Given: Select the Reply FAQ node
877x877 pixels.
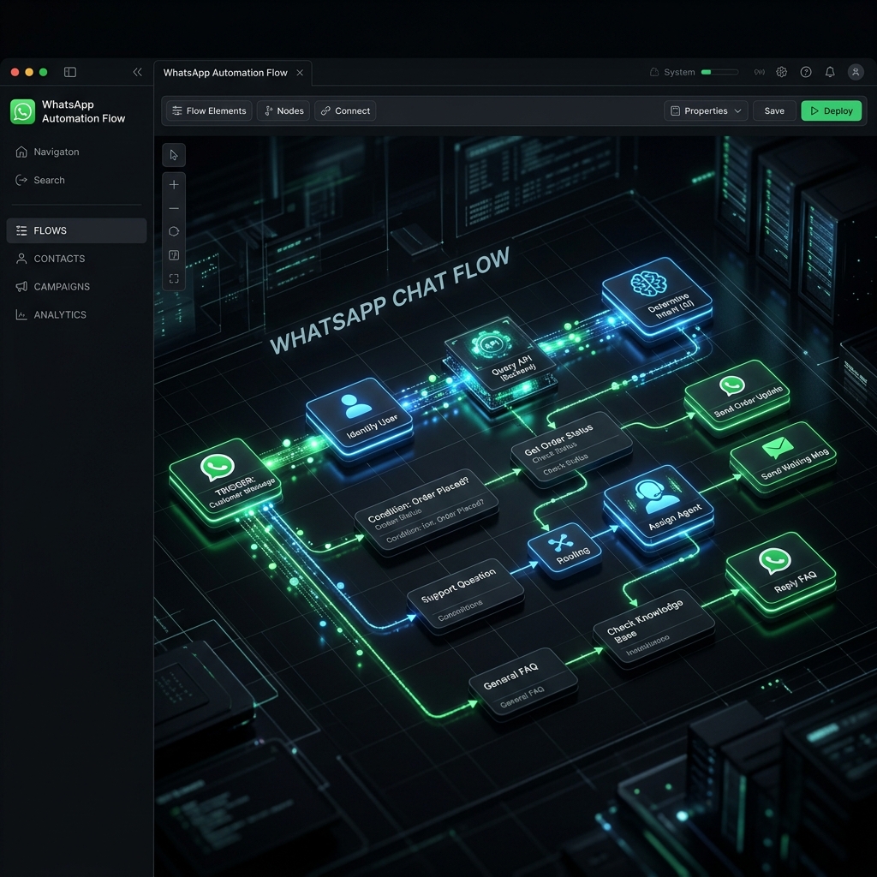Looking at the screenshot, I should (x=781, y=573).
